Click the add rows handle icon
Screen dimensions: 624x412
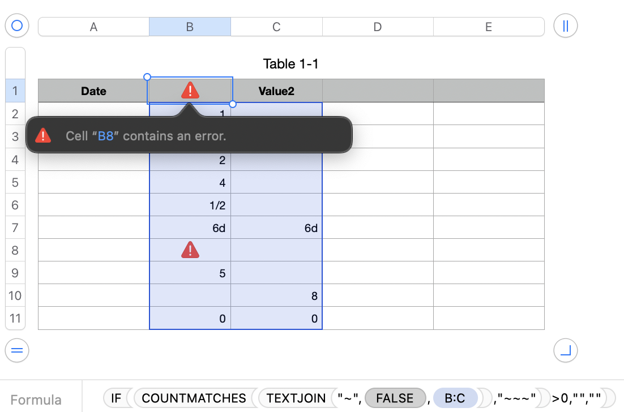[17, 351]
